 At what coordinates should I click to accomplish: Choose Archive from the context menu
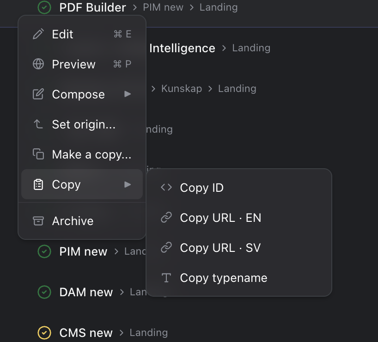tap(82, 221)
